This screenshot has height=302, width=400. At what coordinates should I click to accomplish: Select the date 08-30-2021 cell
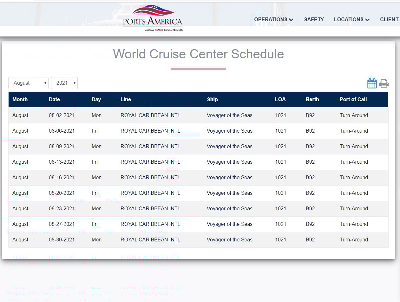62,240
